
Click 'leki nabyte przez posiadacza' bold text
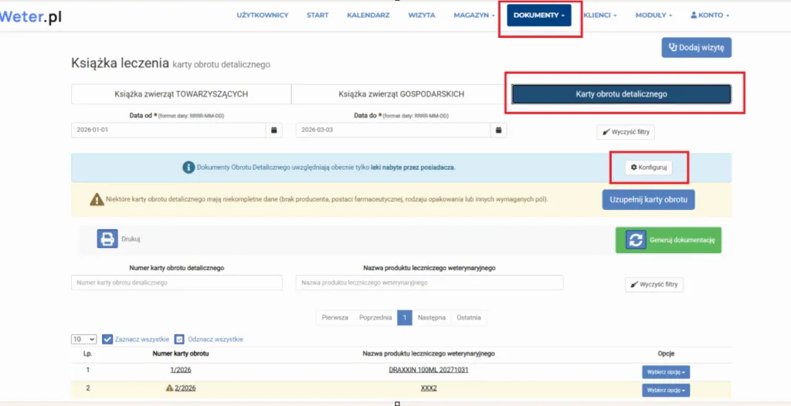[413, 167]
